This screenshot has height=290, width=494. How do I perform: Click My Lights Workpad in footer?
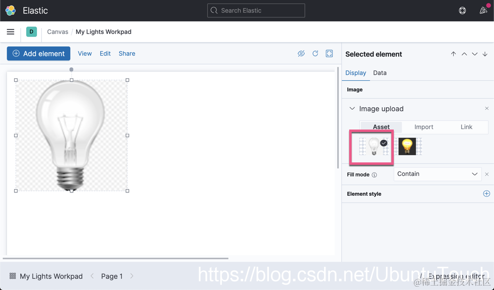[51, 276]
